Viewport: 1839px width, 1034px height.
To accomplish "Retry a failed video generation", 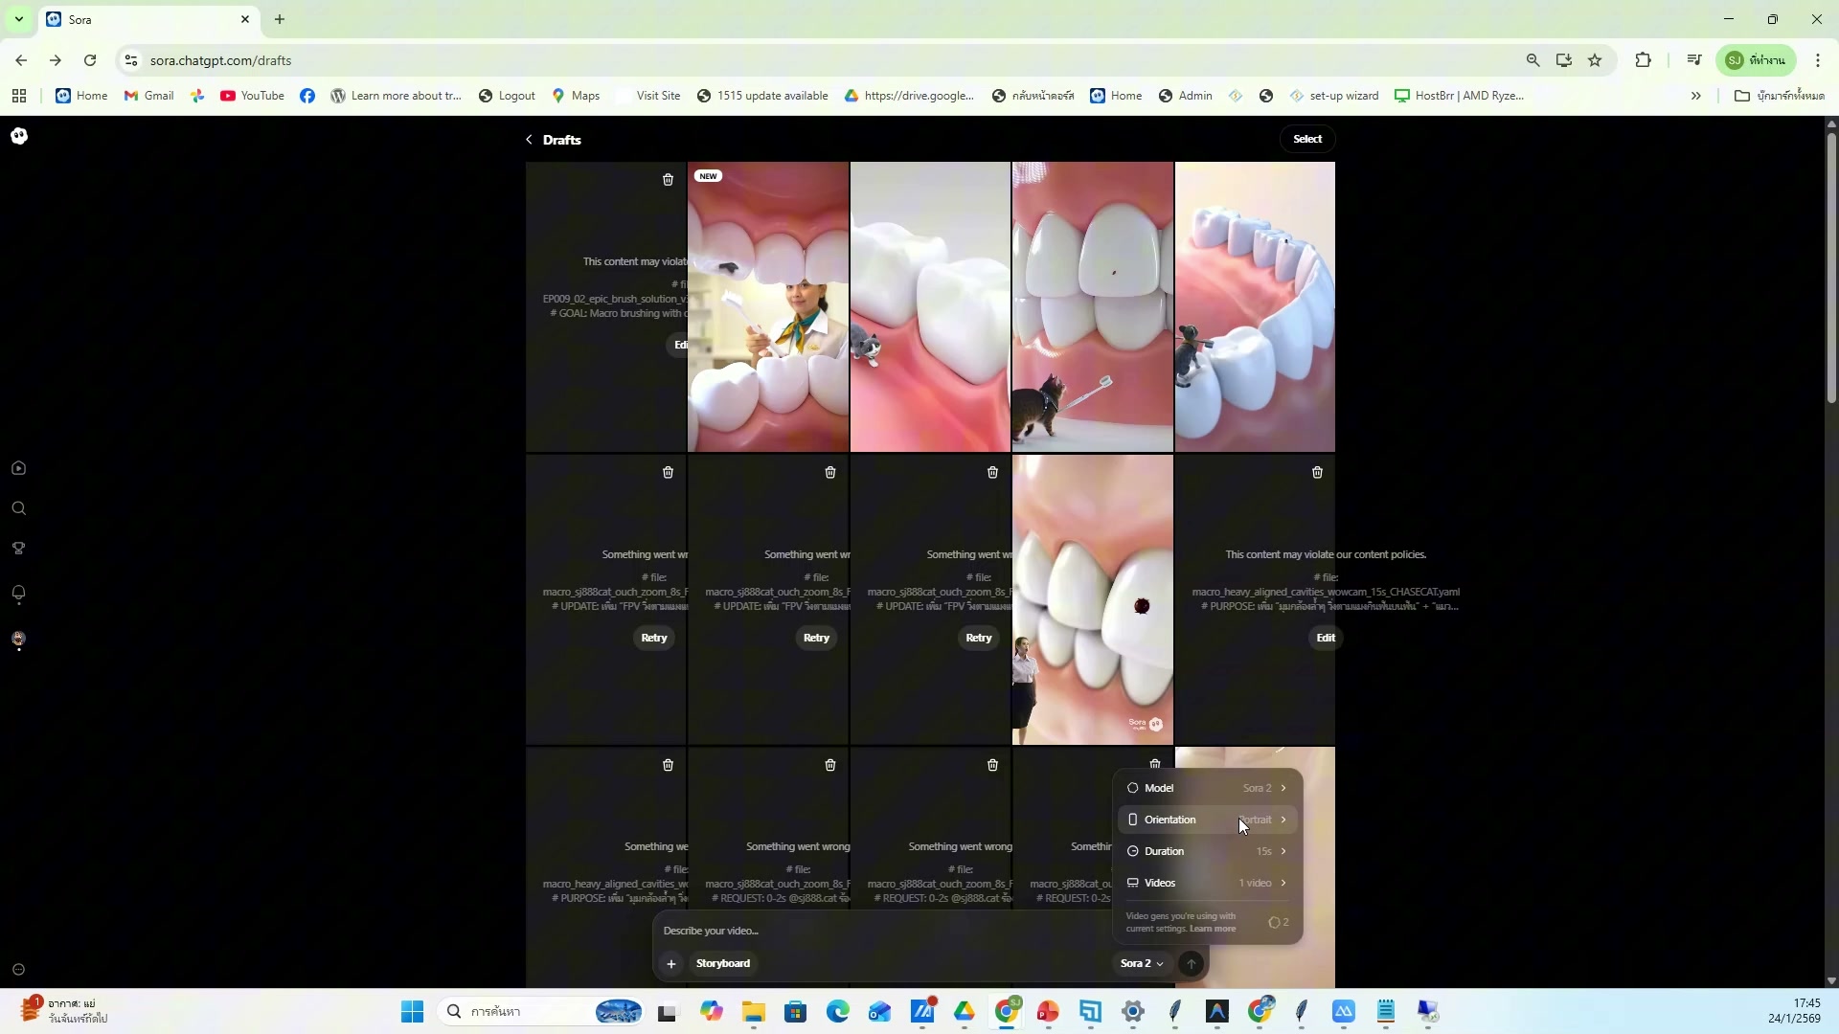I will coord(652,637).
